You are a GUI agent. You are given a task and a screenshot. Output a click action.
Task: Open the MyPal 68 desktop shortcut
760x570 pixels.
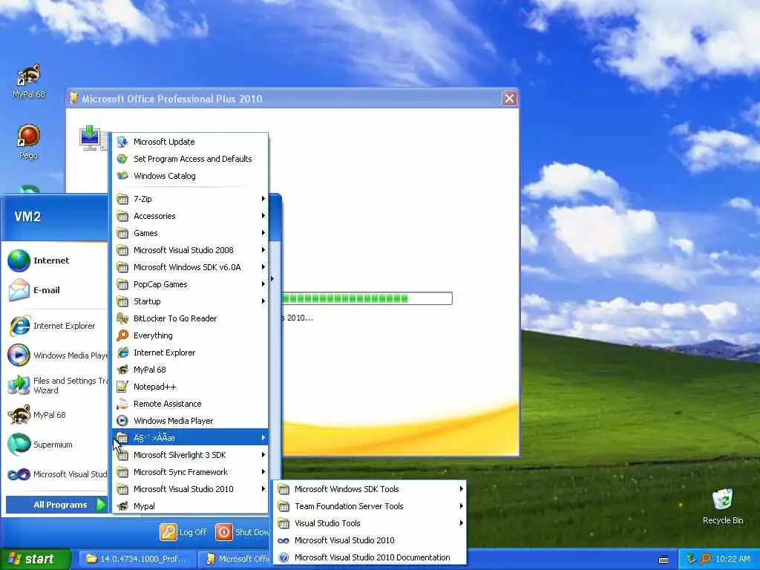pos(29,81)
